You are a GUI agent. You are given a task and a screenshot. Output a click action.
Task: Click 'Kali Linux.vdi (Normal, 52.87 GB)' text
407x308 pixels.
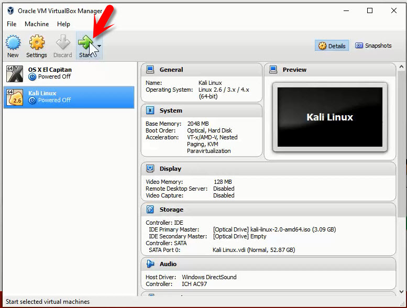tap(254, 250)
